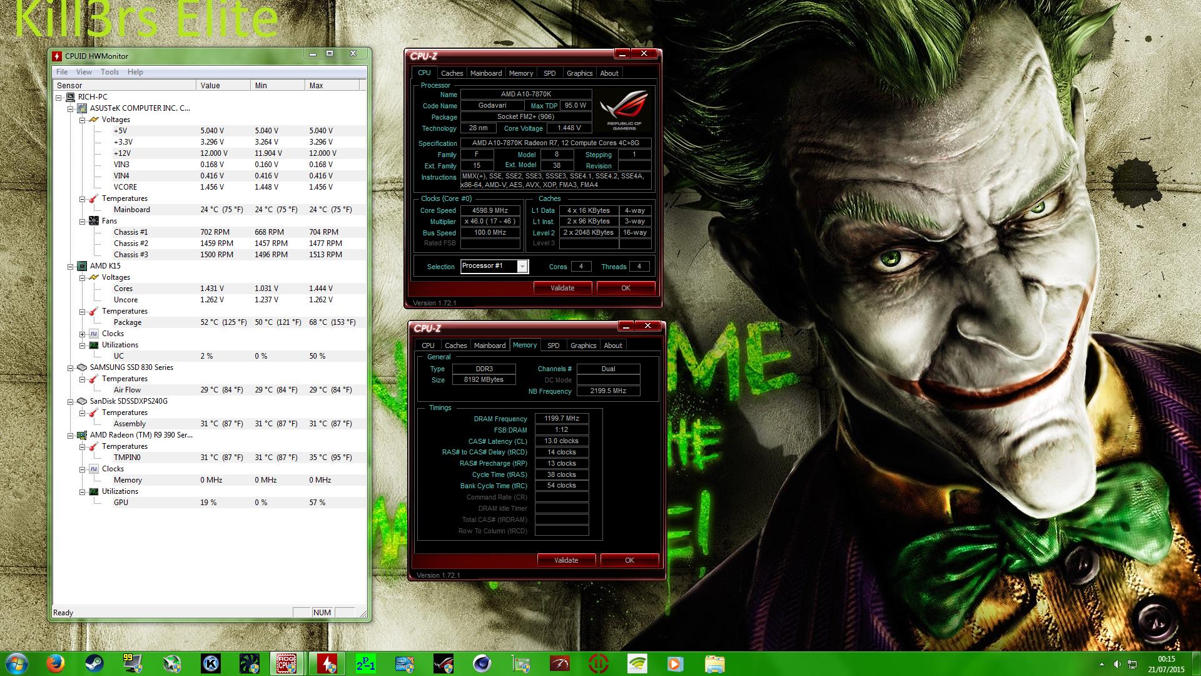Open the black ROG logo taskbar icon
This screenshot has height=676, width=1201.
tap(443, 663)
